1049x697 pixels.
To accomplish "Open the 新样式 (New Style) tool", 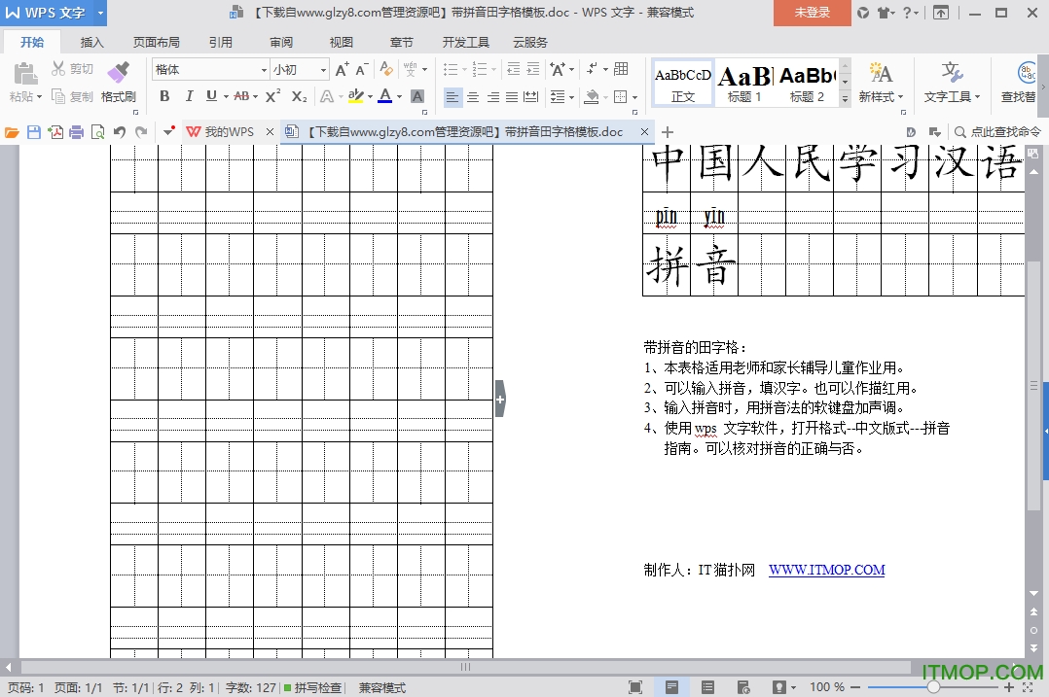I will [x=879, y=83].
